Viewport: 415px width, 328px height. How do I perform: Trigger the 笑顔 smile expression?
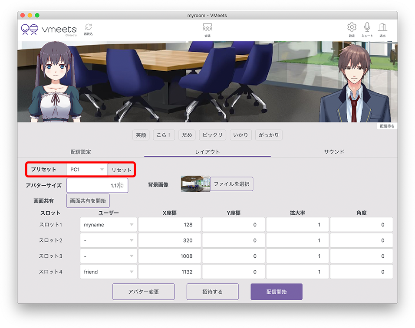(x=141, y=135)
